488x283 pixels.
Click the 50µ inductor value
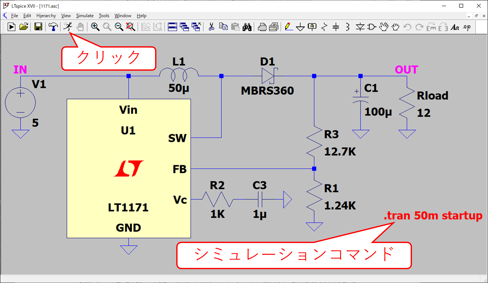(179, 88)
